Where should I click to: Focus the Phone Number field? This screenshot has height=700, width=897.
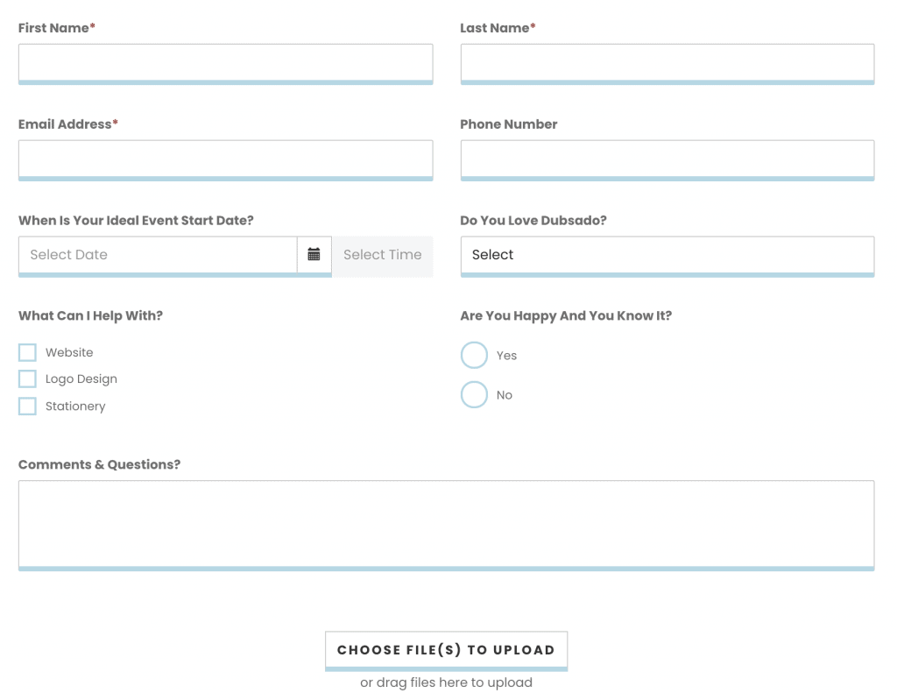(x=667, y=159)
